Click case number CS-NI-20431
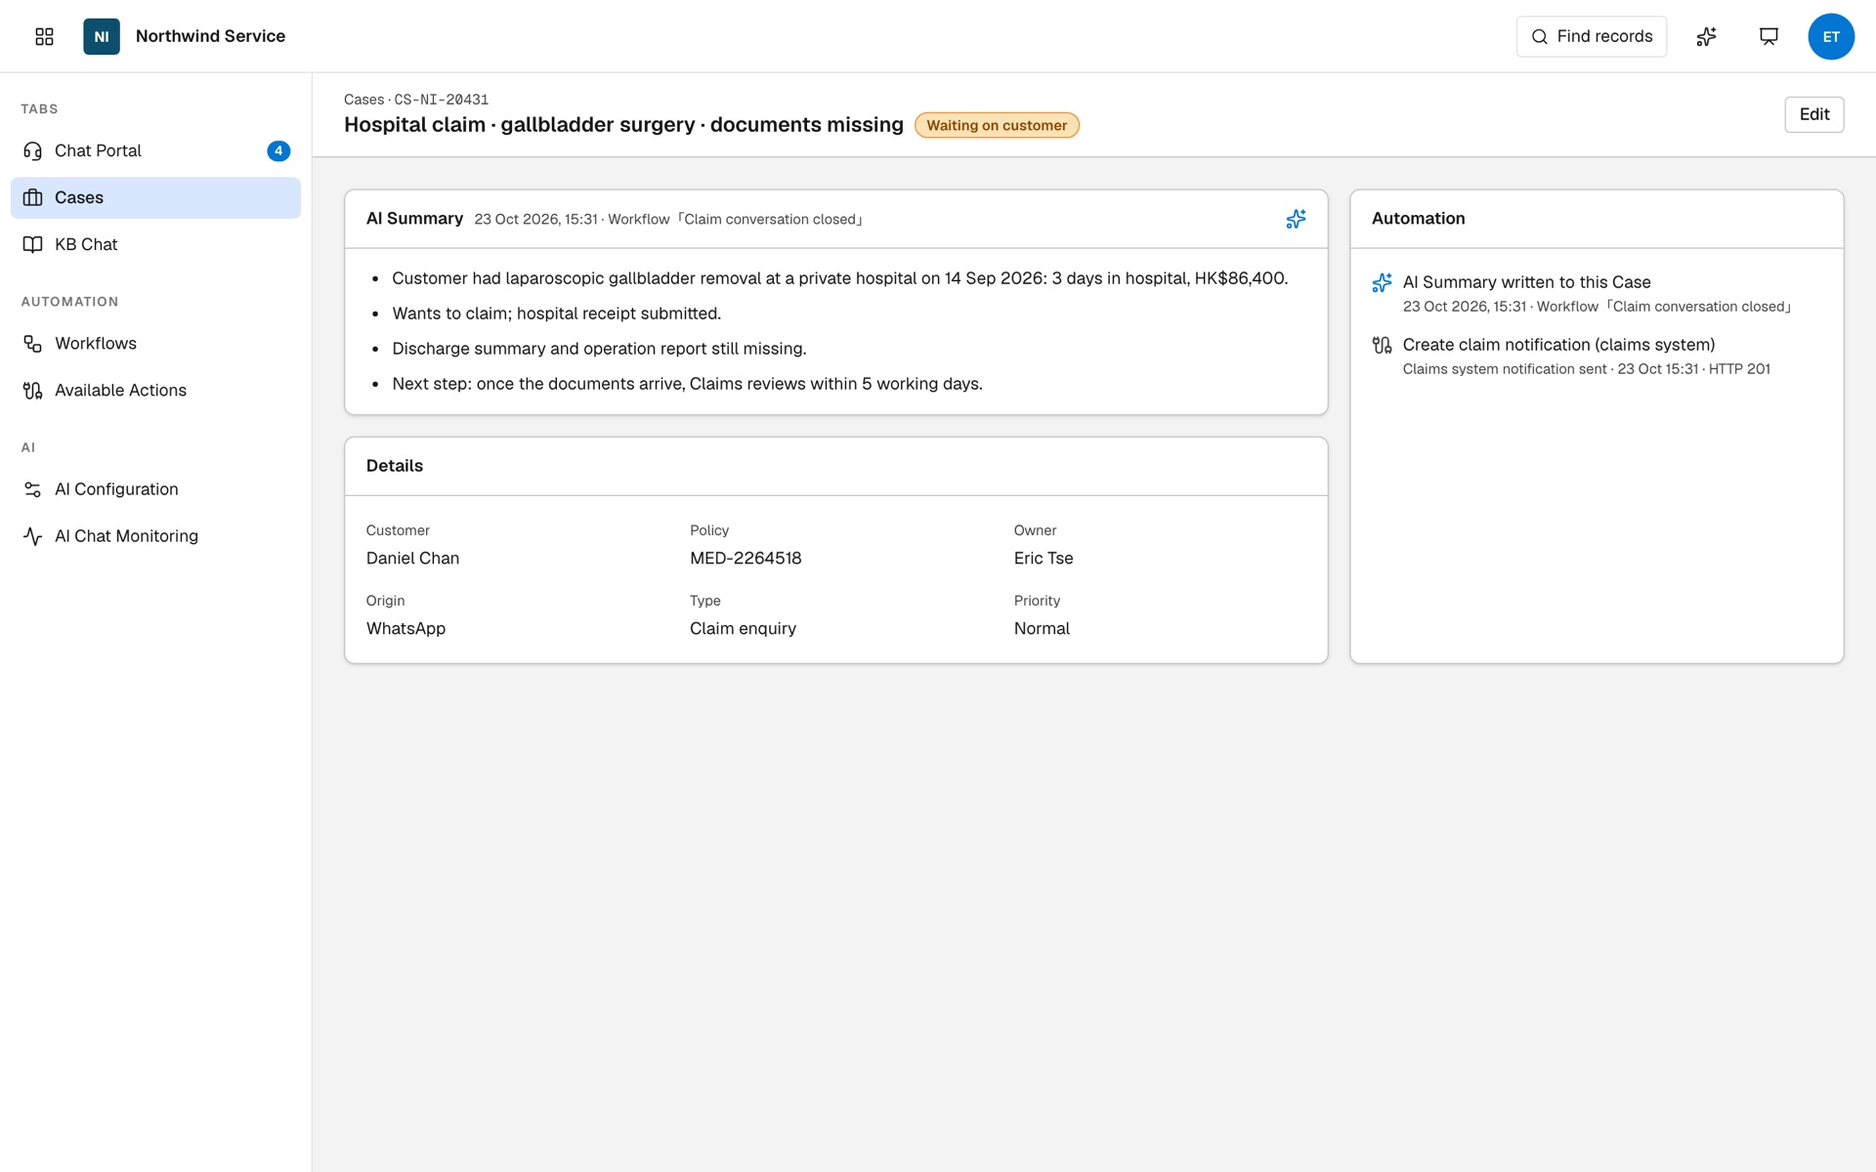1876x1172 pixels. coord(441,100)
